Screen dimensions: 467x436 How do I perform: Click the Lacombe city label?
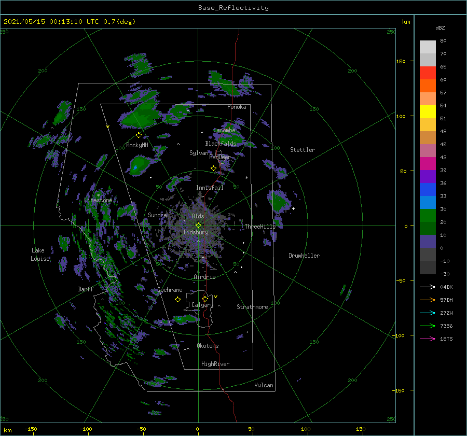[224, 130]
